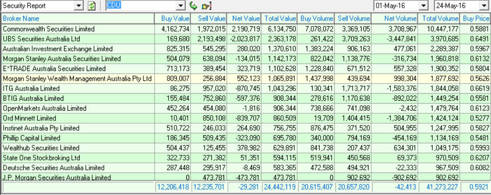Click Commonwealth total volume 10,447,177

point(443,29)
